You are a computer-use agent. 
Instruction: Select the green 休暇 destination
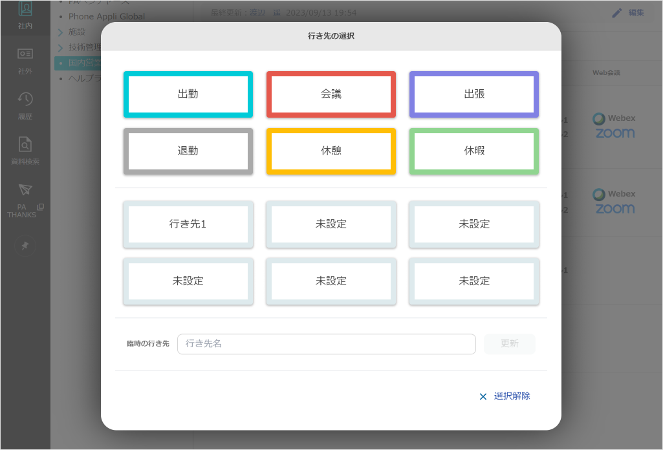pyautogui.click(x=474, y=151)
